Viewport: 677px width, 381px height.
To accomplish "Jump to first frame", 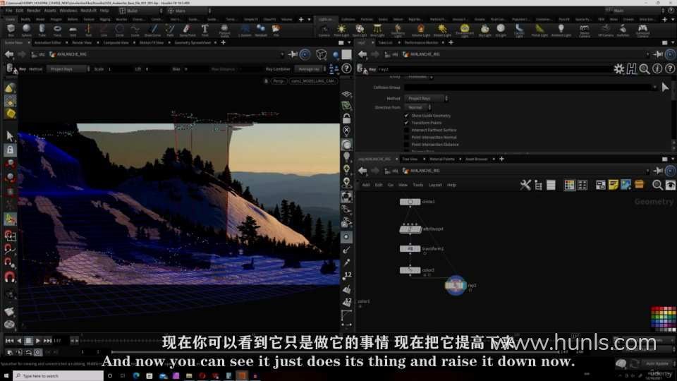I will point(9,341).
